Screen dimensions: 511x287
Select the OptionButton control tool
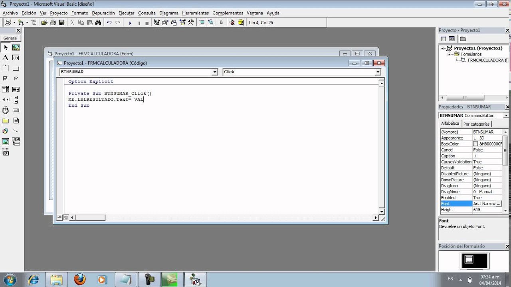[x=16, y=79]
